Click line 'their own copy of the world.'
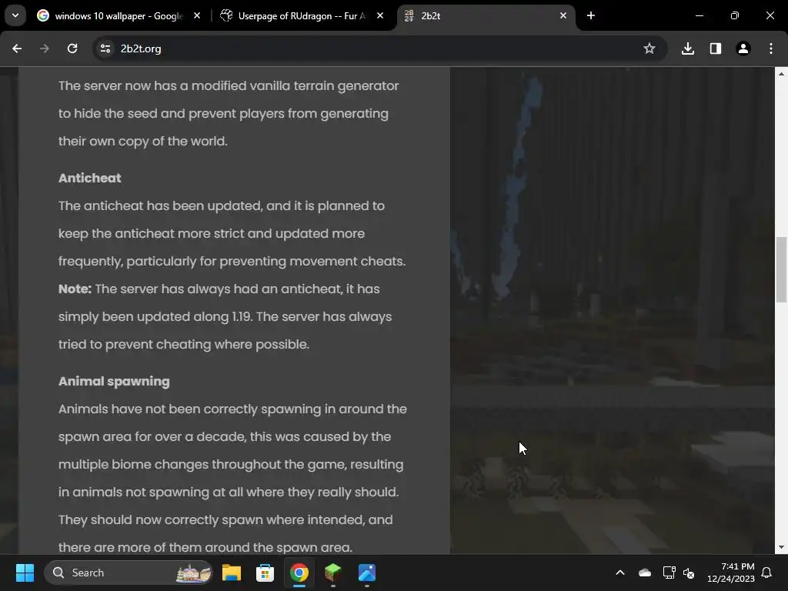The width and height of the screenshot is (788, 591). click(x=142, y=142)
